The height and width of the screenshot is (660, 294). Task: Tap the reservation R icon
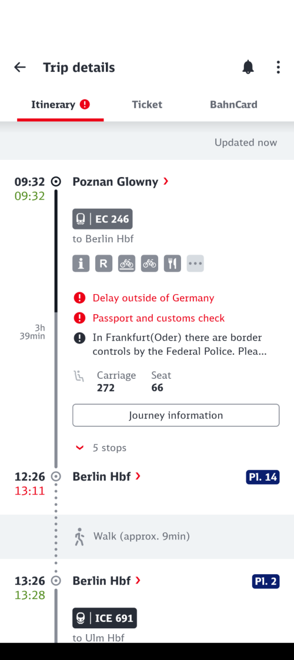pos(104,264)
